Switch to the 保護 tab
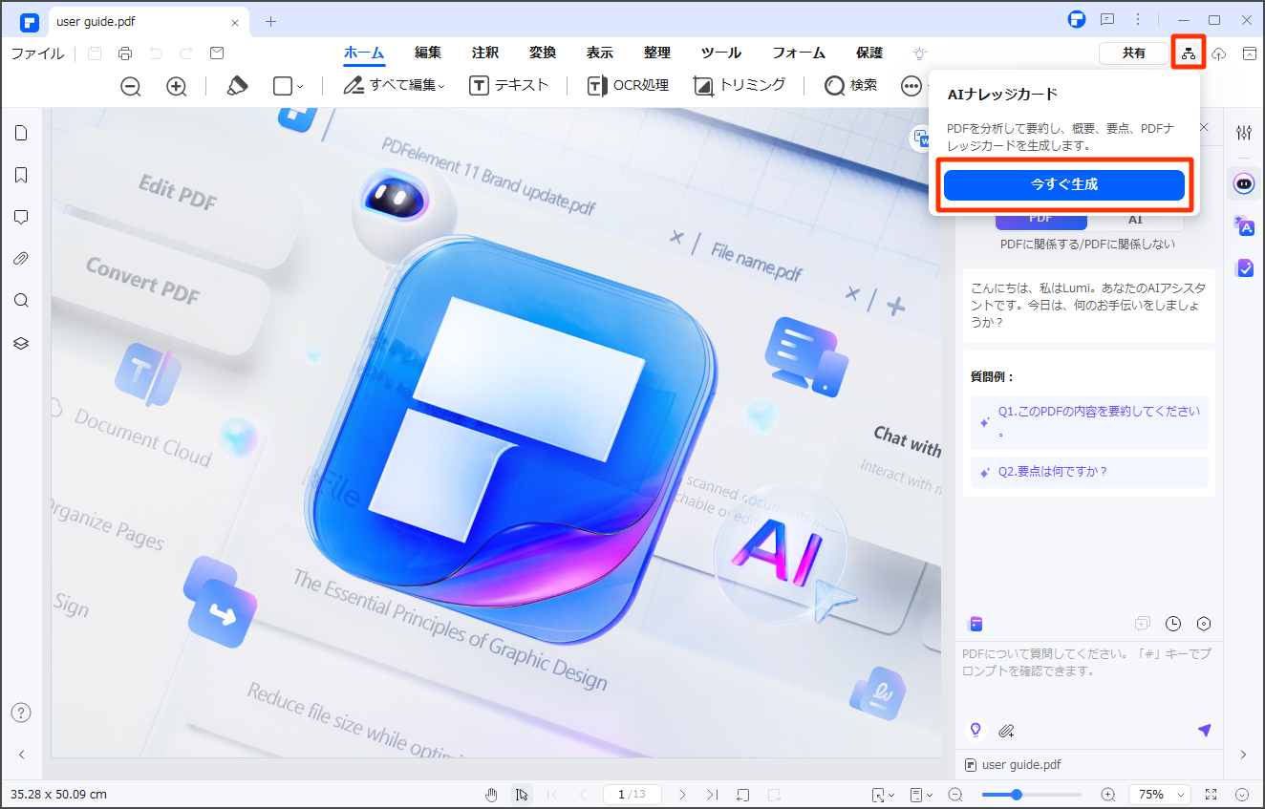 (869, 53)
